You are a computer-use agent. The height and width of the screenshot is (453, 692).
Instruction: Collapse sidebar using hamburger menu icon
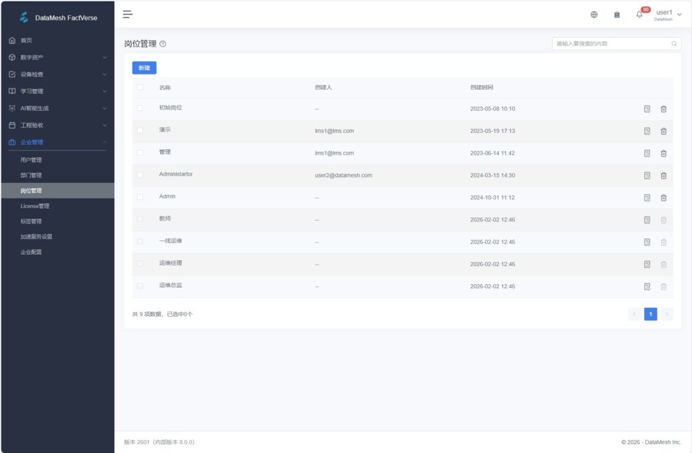(x=127, y=14)
